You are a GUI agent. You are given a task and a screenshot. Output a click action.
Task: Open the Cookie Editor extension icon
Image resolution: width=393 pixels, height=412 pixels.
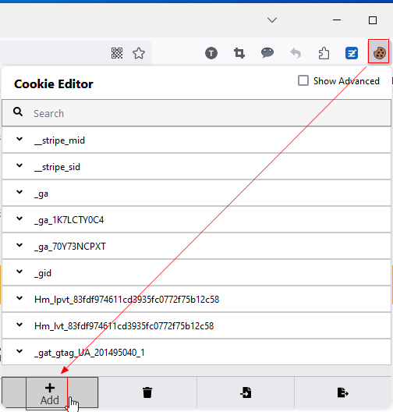click(379, 53)
